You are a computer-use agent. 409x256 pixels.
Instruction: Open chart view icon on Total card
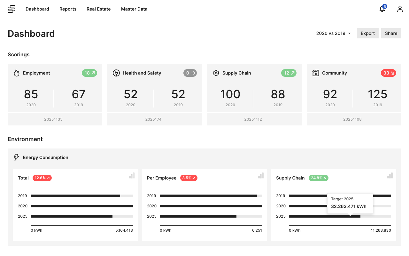132,175
